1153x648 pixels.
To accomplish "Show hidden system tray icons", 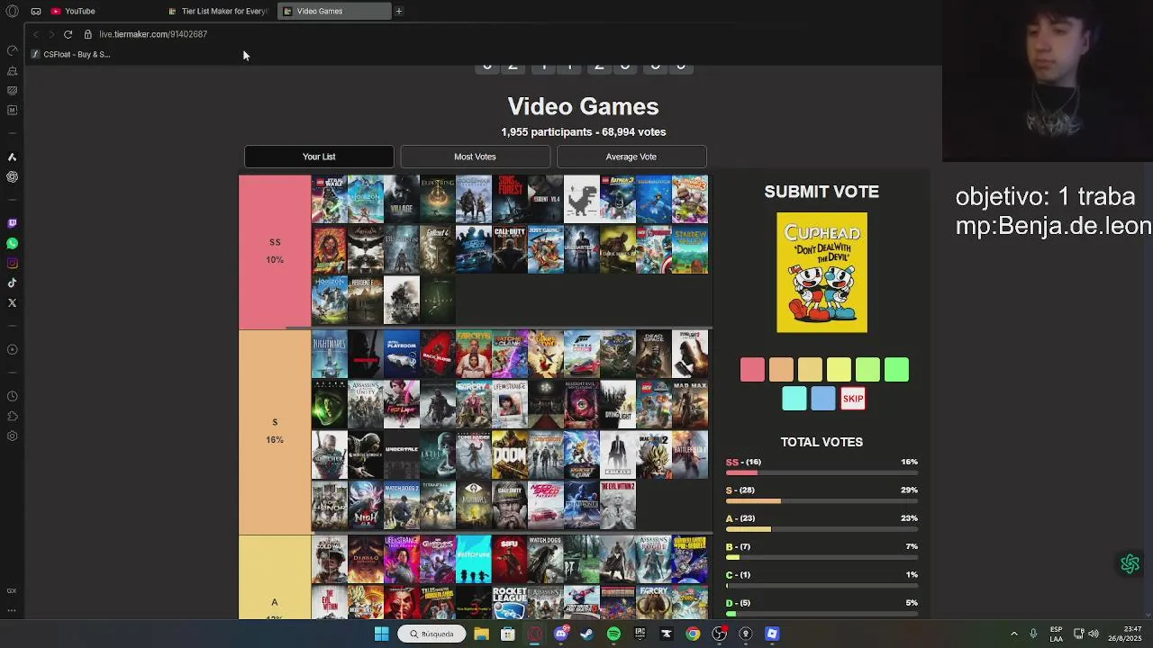I will (x=1013, y=634).
